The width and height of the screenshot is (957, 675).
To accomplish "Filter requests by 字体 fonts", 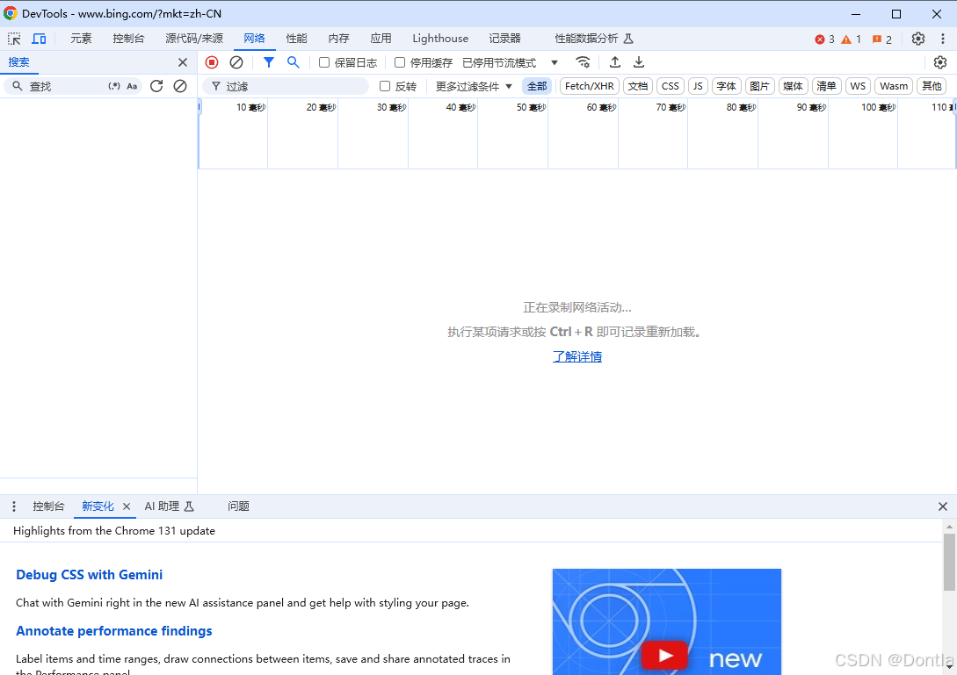I will [x=726, y=86].
